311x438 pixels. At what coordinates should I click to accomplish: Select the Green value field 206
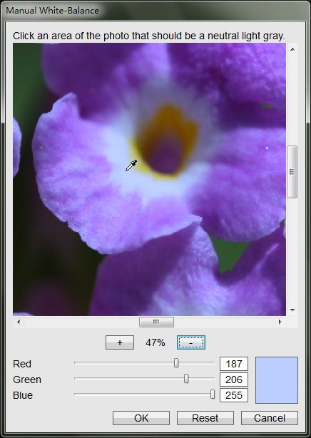[234, 380]
